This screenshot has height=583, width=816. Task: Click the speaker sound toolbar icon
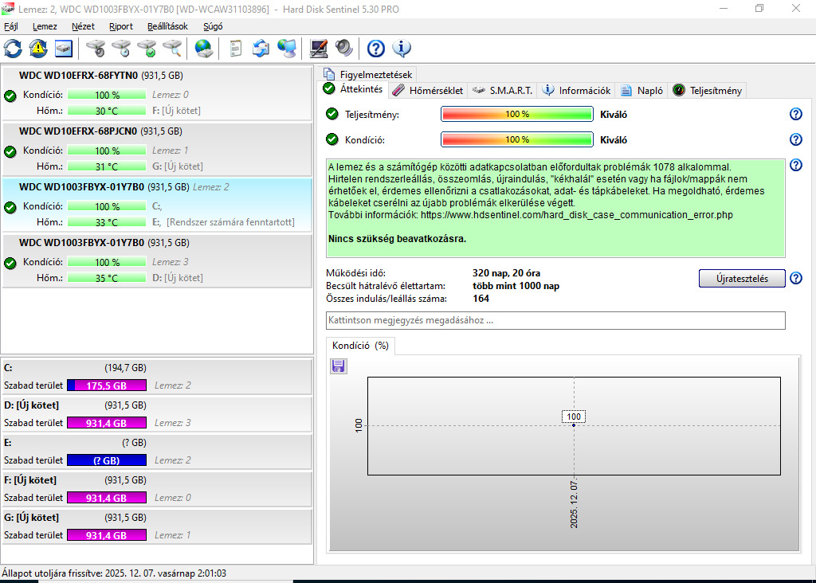tap(344, 49)
